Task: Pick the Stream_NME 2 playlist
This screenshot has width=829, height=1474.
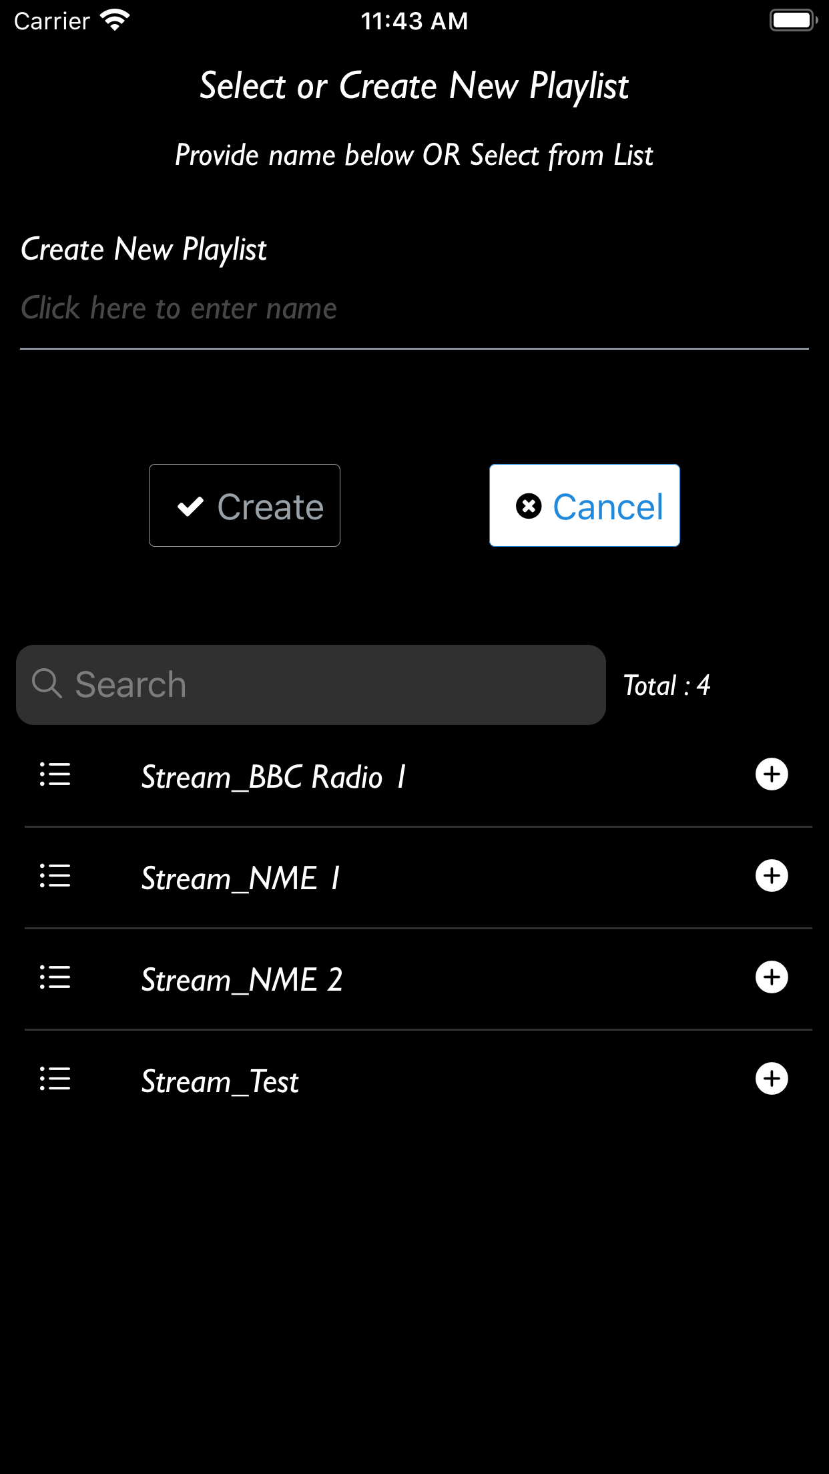Action: (242, 981)
